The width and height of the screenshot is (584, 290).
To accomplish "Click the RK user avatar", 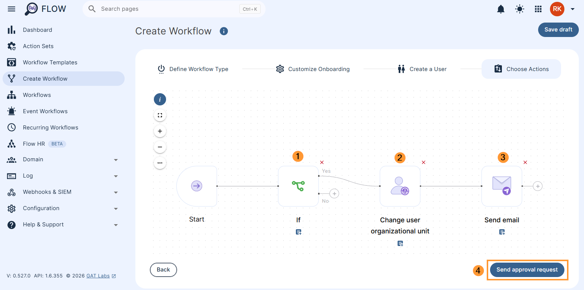I will click(557, 9).
